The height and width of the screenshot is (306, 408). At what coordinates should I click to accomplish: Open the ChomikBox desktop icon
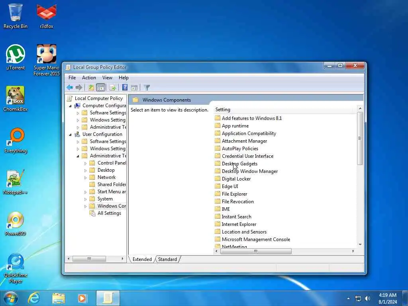tap(16, 99)
